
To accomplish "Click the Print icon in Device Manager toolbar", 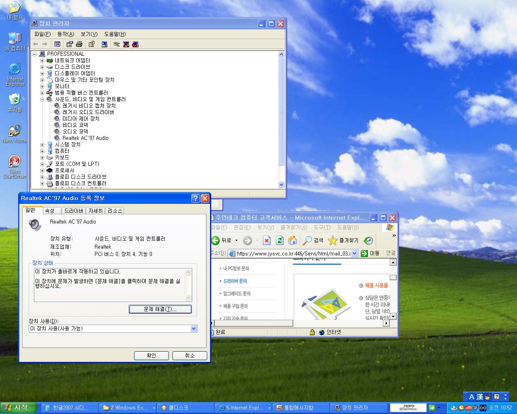I will pyautogui.click(x=79, y=44).
